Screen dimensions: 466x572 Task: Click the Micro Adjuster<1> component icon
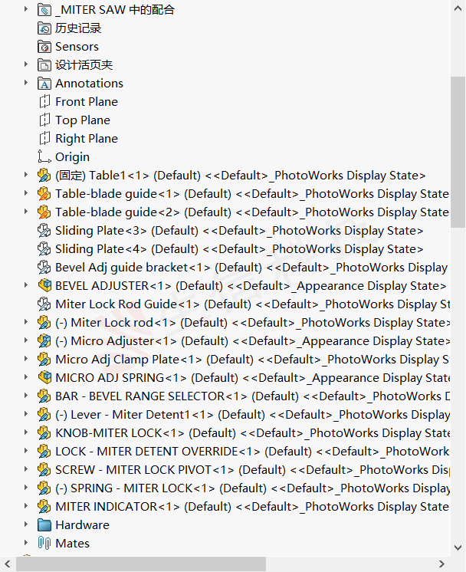tap(44, 341)
